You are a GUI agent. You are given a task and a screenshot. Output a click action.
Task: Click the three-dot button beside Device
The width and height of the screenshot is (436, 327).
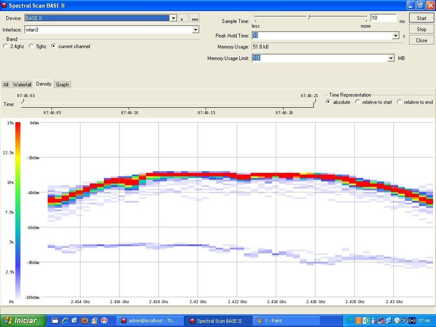point(194,19)
